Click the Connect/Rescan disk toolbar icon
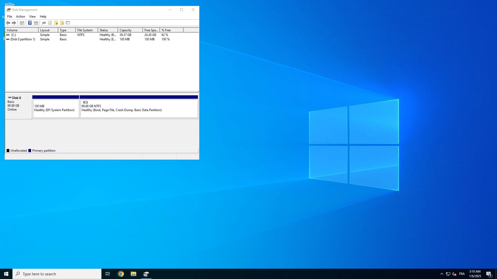The width and height of the screenshot is (497, 279). (44, 23)
